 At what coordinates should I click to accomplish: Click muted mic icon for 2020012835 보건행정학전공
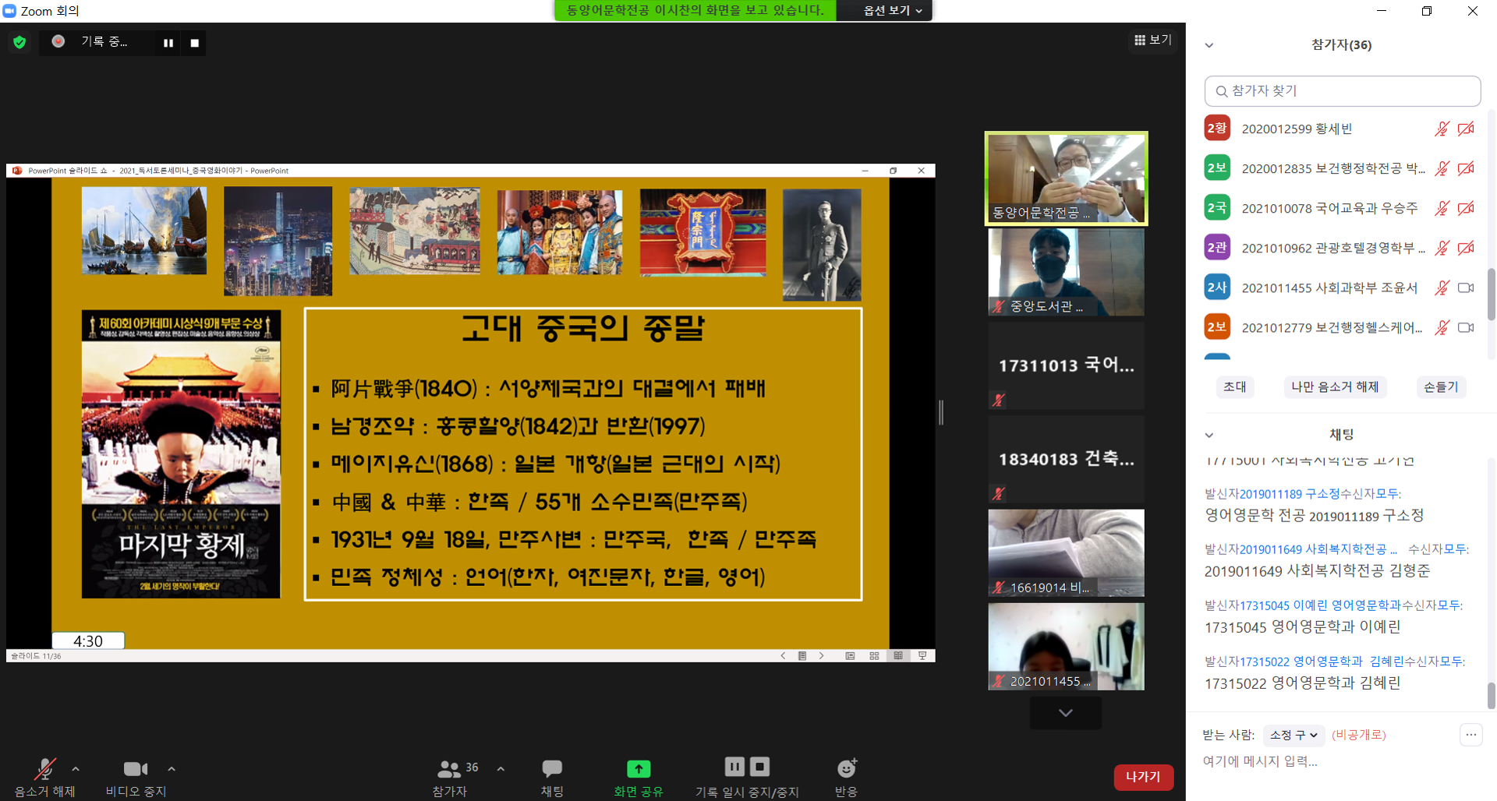coord(1442,168)
